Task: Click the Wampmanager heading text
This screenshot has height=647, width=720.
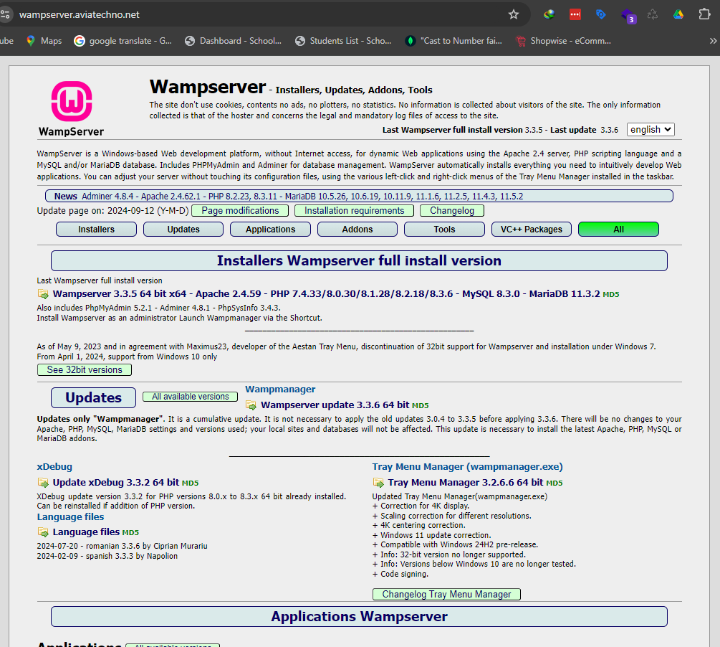Action: pos(280,389)
